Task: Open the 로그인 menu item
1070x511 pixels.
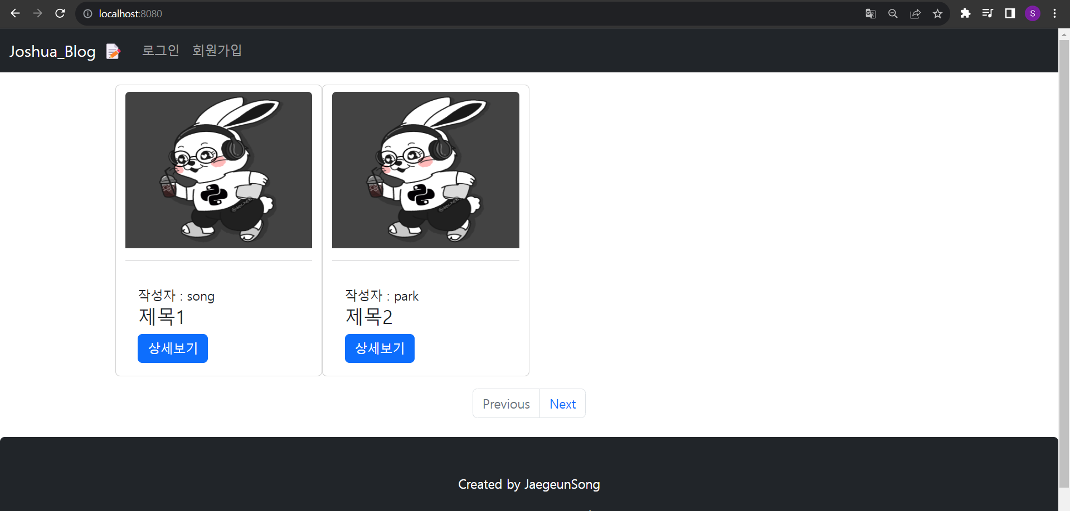Action: 160,51
